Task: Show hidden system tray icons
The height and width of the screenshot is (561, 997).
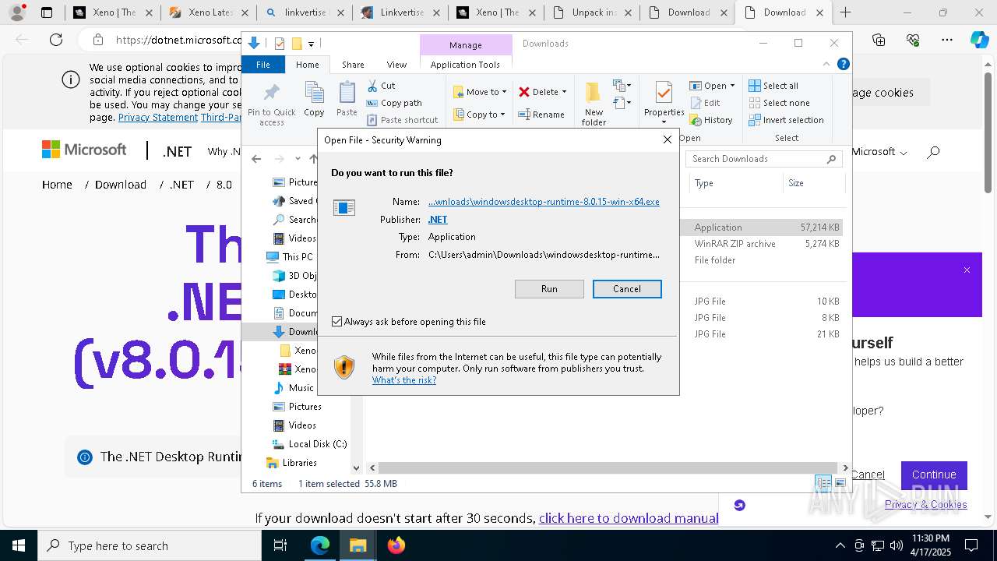Action: click(x=840, y=545)
